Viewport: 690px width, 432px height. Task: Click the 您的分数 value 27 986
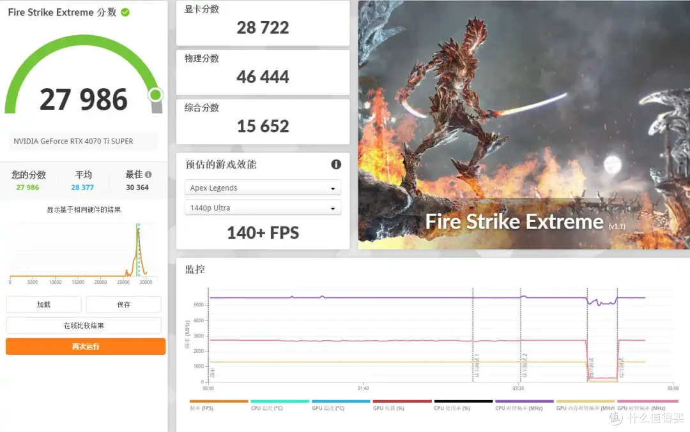[x=27, y=187]
